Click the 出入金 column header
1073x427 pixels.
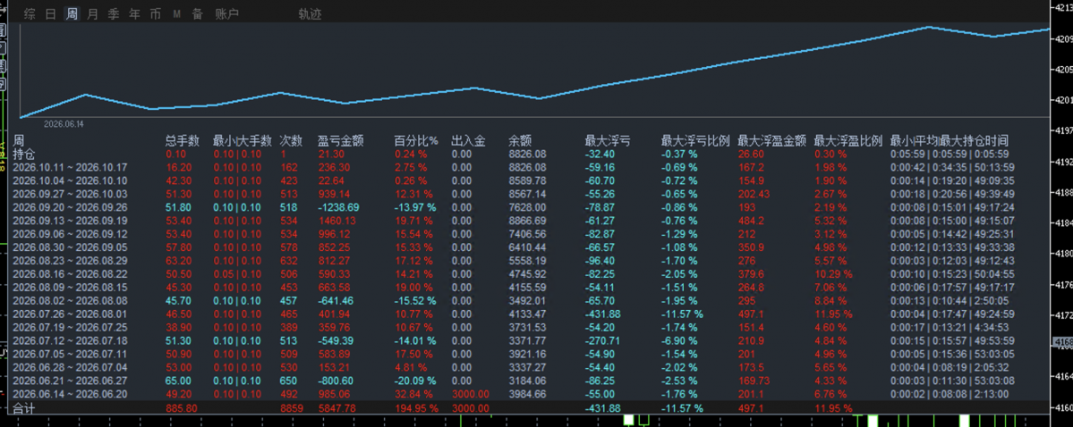coord(468,141)
